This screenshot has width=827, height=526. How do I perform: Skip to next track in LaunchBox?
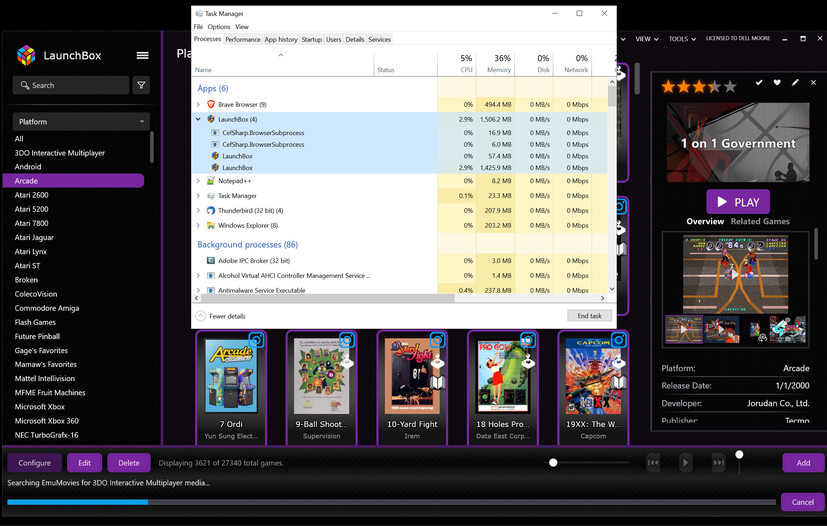point(719,462)
